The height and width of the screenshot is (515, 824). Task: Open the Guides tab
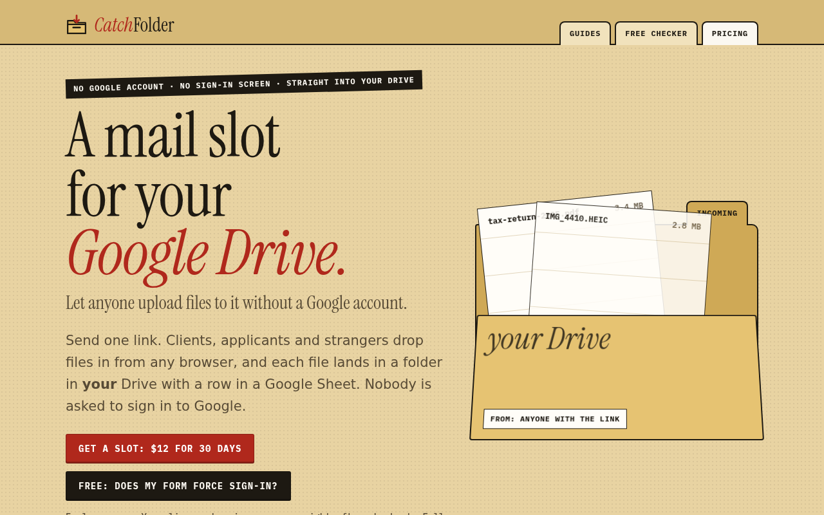tap(585, 33)
